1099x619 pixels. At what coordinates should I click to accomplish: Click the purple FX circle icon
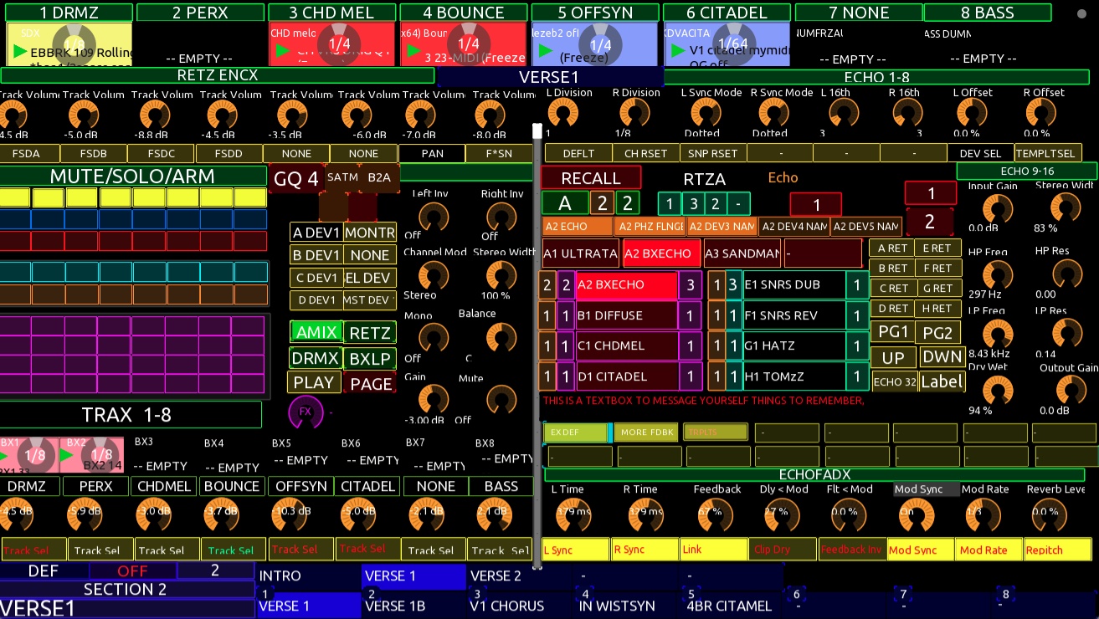coord(305,412)
